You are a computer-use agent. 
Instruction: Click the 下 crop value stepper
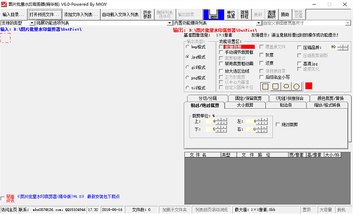pyautogui.click(x=221, y=129)
